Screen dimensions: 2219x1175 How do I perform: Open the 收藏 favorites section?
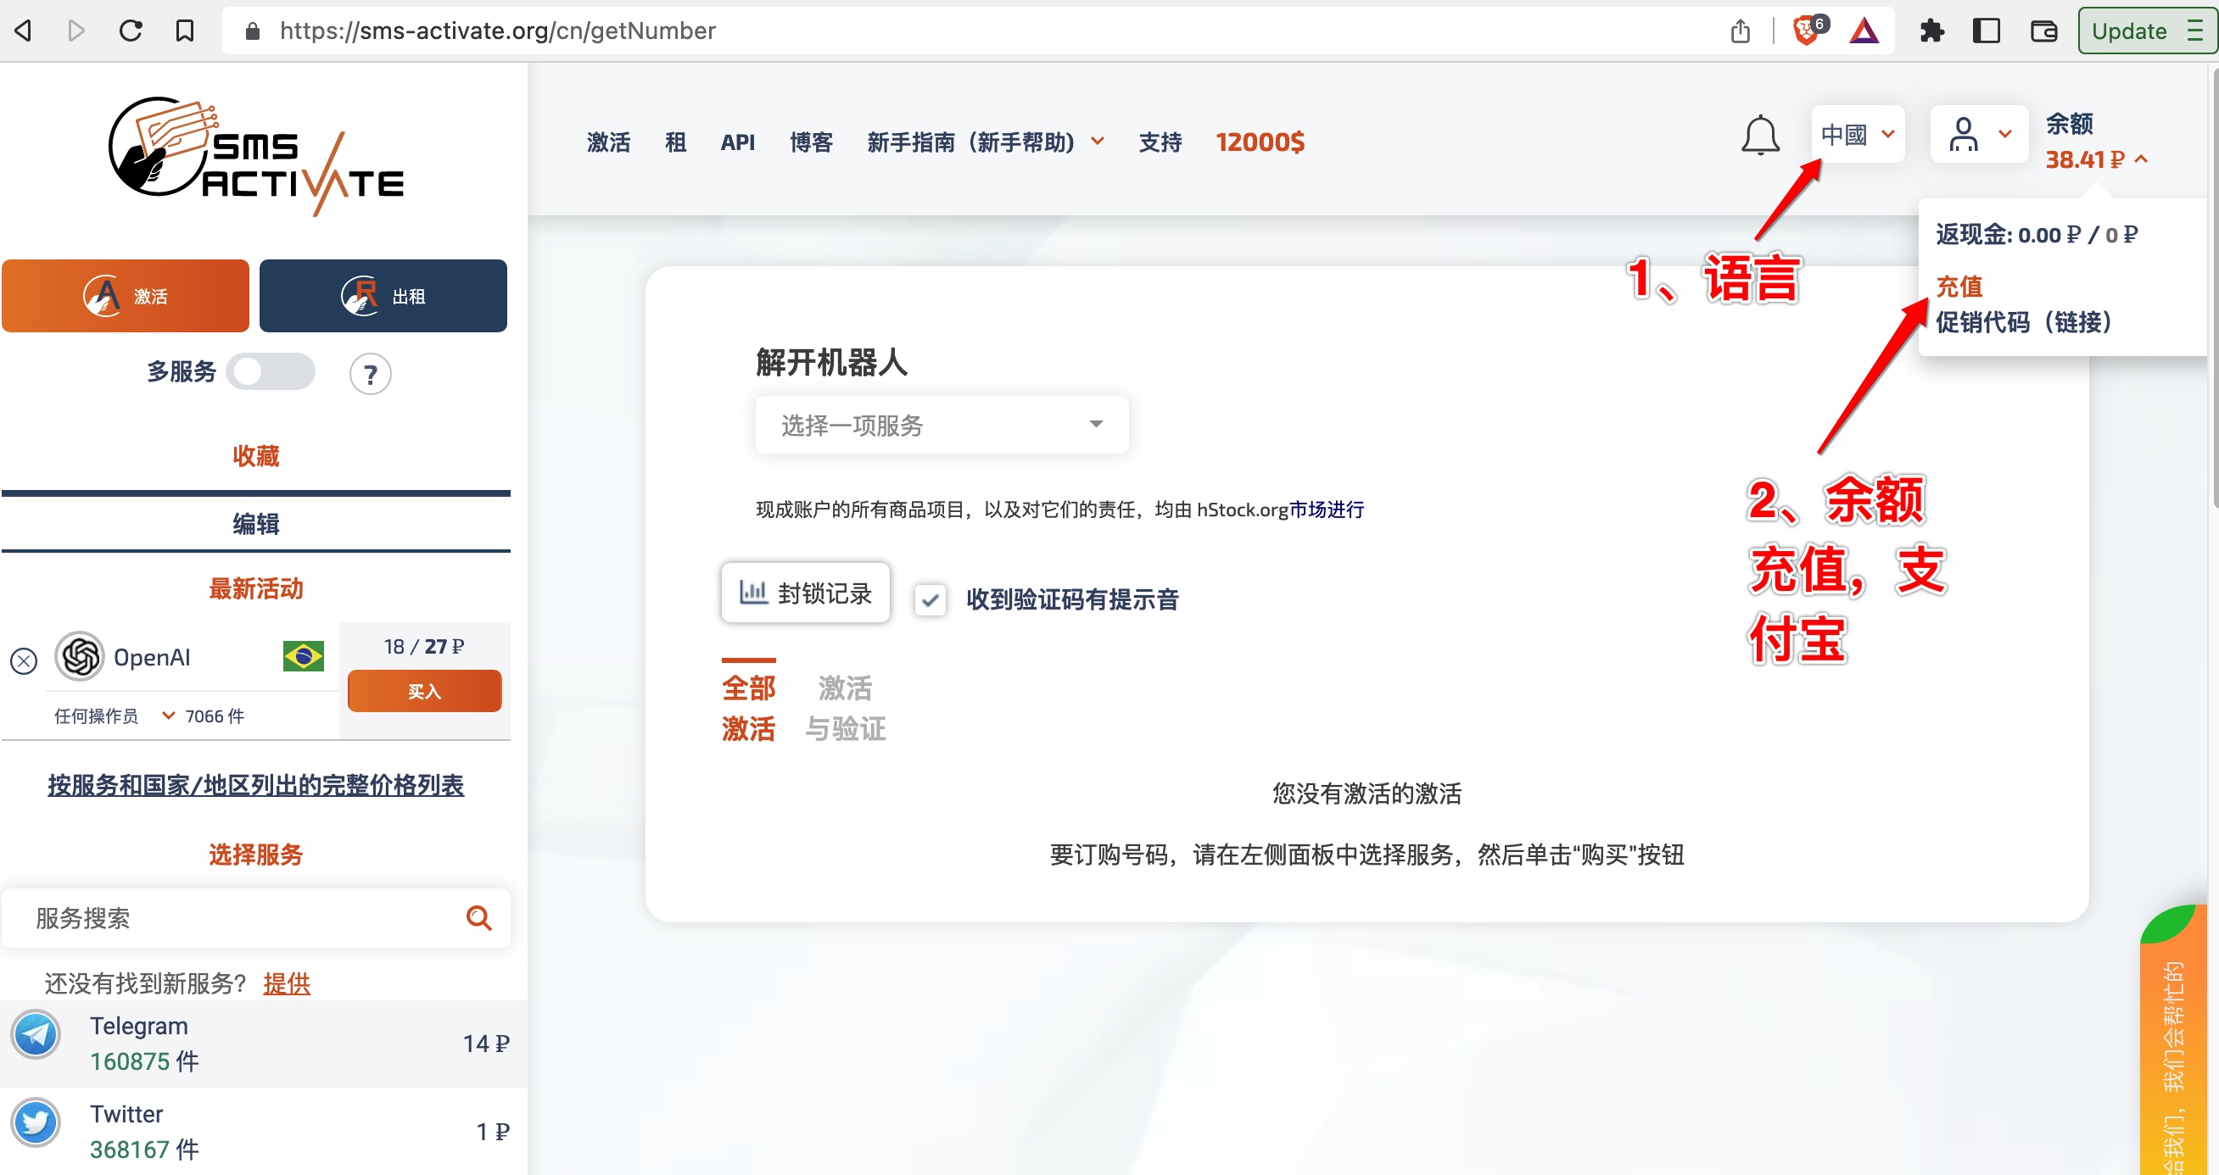pos(256,456)
